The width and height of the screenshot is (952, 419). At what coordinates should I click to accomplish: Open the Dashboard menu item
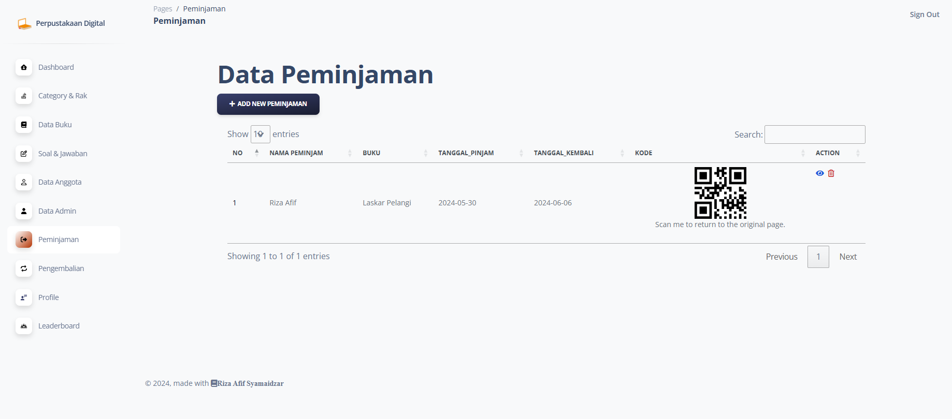click(x=64, y=67)
